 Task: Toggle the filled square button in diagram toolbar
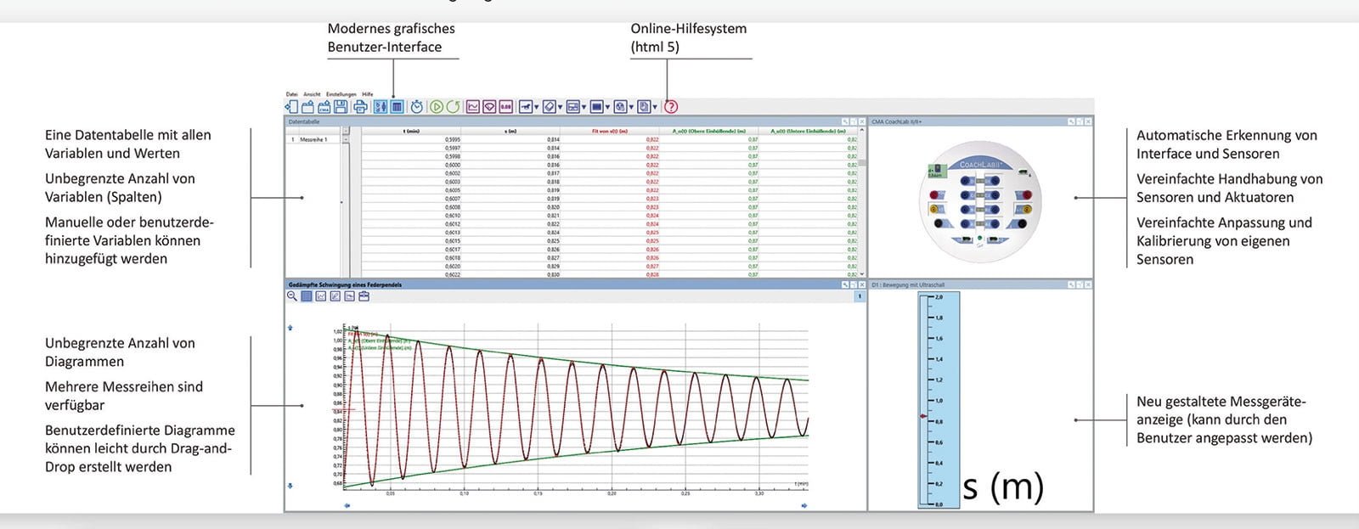click(307, 296)
